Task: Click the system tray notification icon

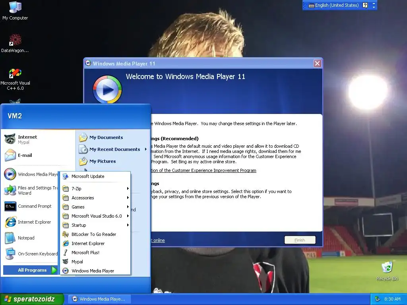Action: coord(378,299)
